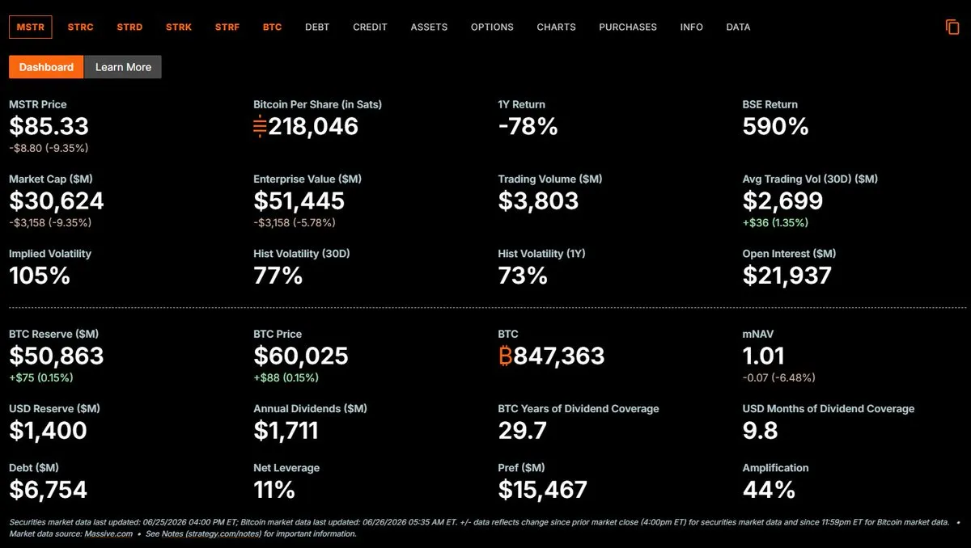This screenshot has height=548, width=971.
Task: Navigate to the CREDIT section
Action: click(x=370, y=27)
